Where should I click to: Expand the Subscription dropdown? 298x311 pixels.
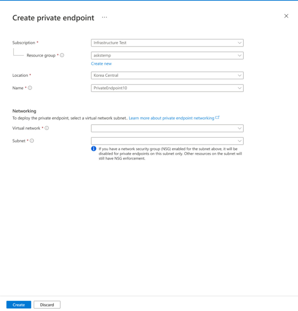[239, 43]
